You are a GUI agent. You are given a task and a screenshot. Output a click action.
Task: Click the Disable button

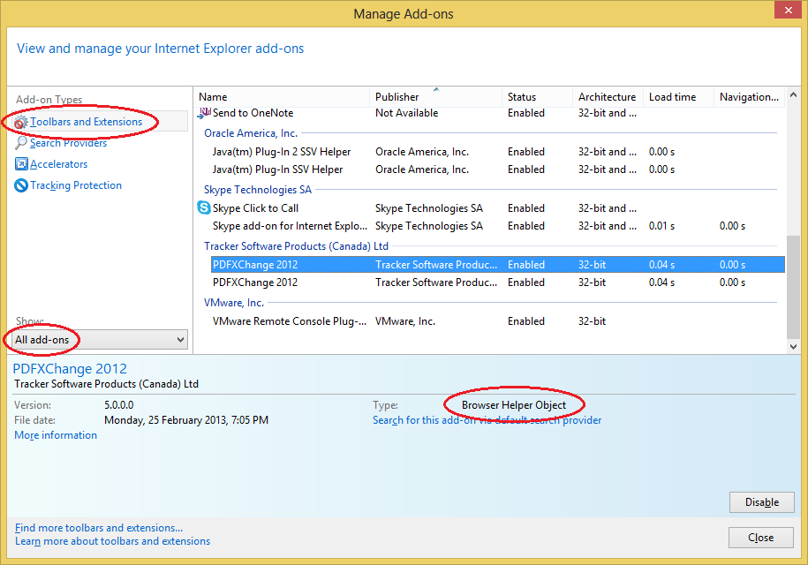pyautogui.click(x=761, y=502)
